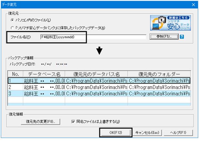Click the blue question mark help icon

pyautogui.click(x=182, y=37)
